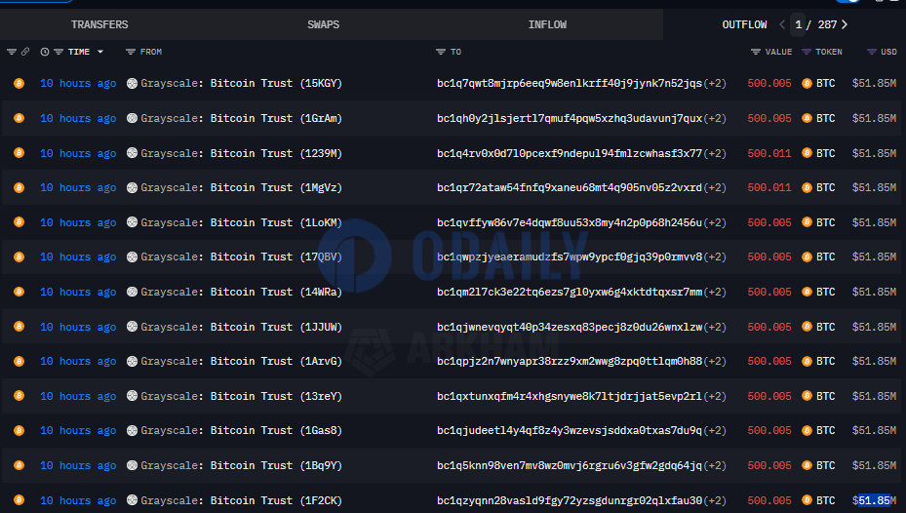Click Grayscale entity logo in 1JJUW row
The image size is (906, 513).
coord(132,327)
